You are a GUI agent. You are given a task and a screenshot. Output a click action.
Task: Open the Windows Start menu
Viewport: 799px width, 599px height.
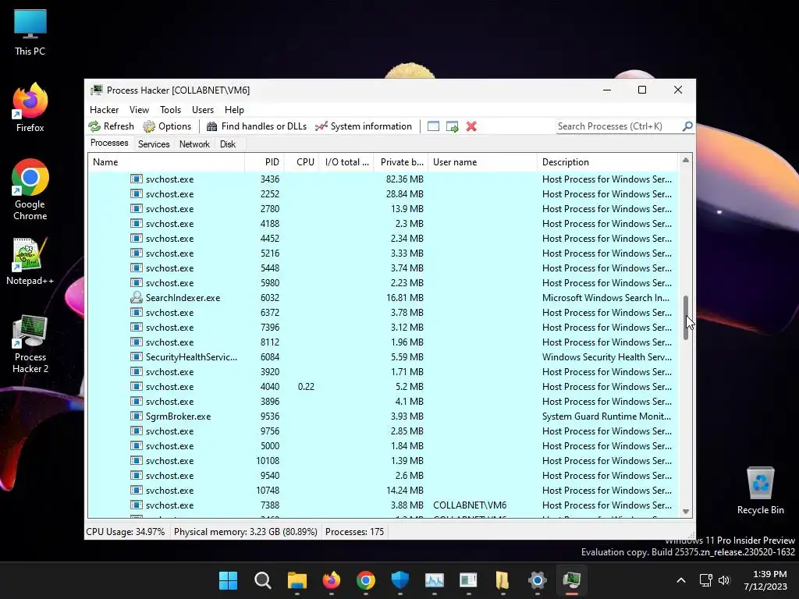pyautogui.click(x=228, y=580)
